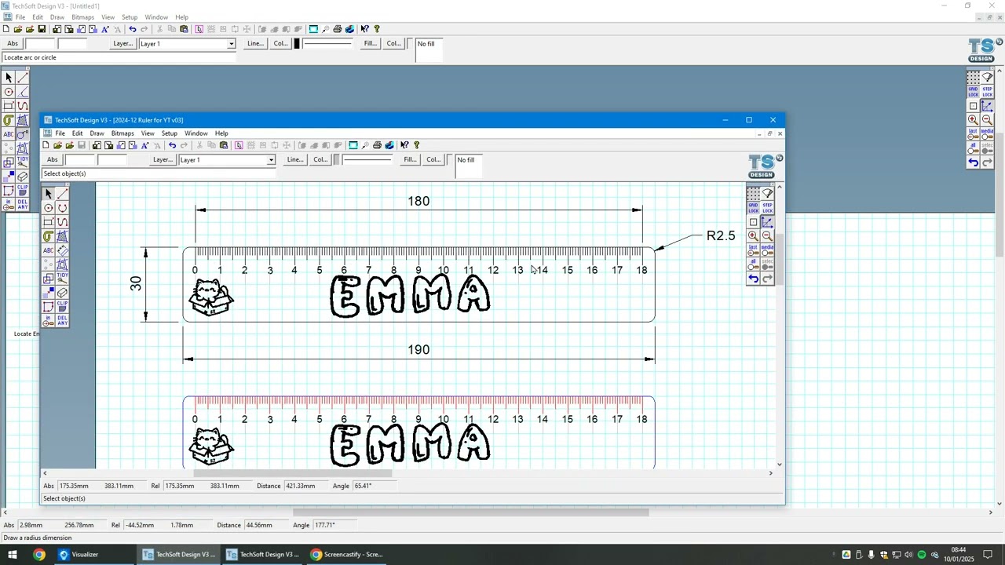The image size is (1005, 565).
Task: Click the Fill... button in Ruler window
Action: tap(410, 160)
